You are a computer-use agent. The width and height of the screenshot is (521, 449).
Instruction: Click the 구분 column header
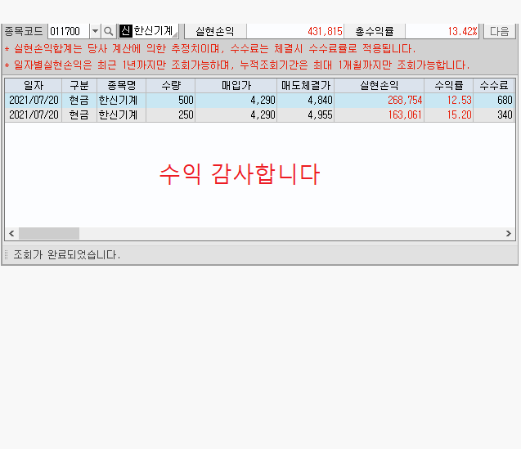pyautogui.click(x=79, y=86)
